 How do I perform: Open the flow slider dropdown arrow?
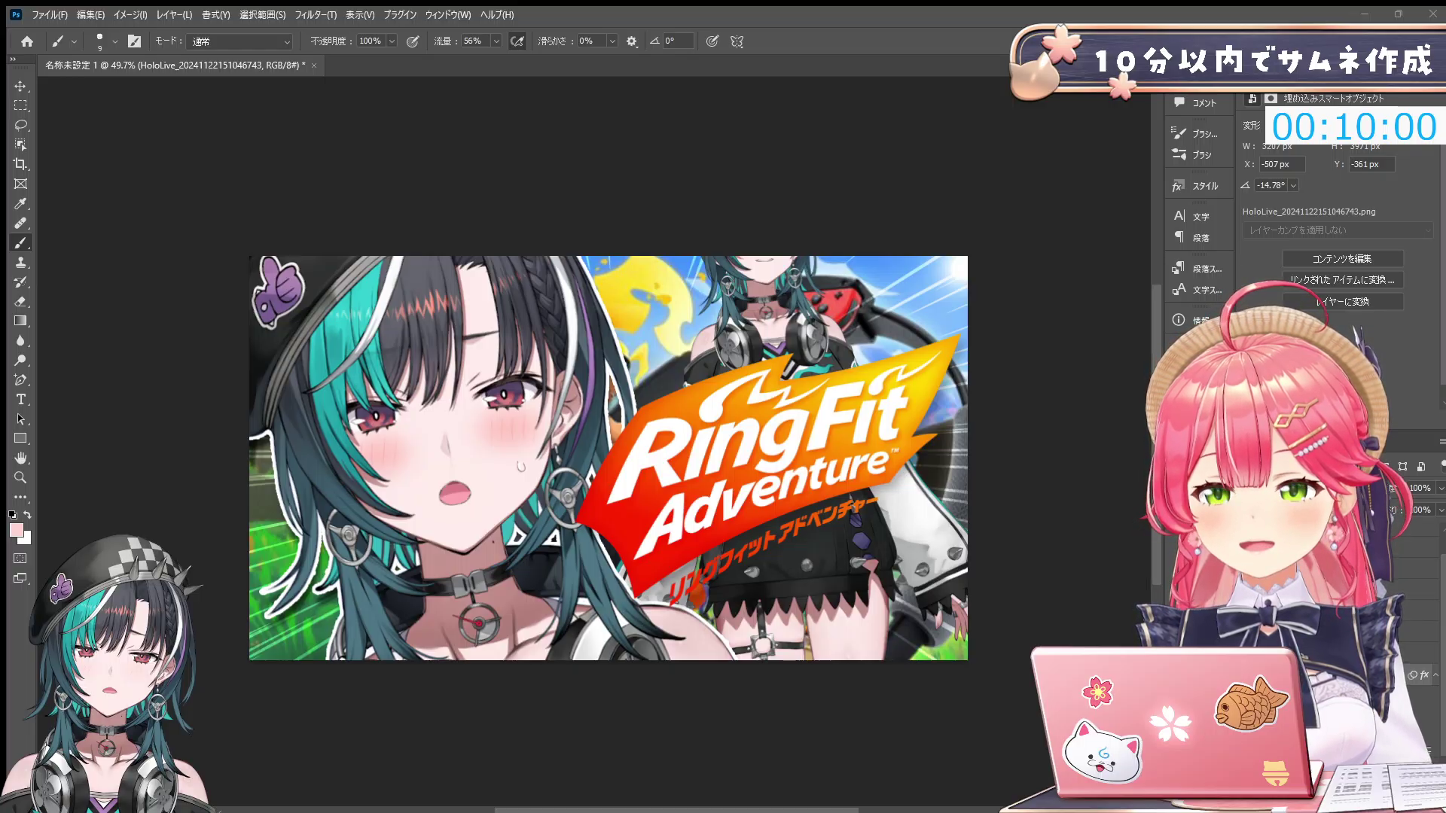496,41
